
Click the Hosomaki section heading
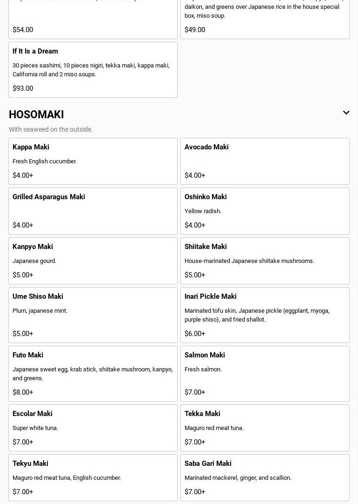[36, 114]
